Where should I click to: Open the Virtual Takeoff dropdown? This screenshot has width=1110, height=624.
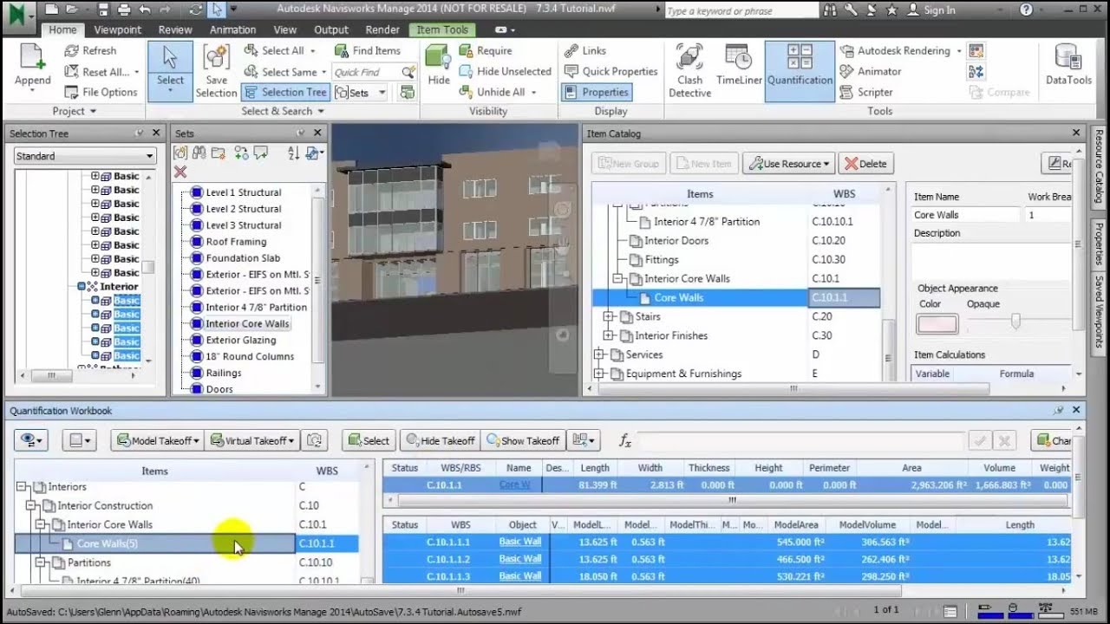pos(252,441)
